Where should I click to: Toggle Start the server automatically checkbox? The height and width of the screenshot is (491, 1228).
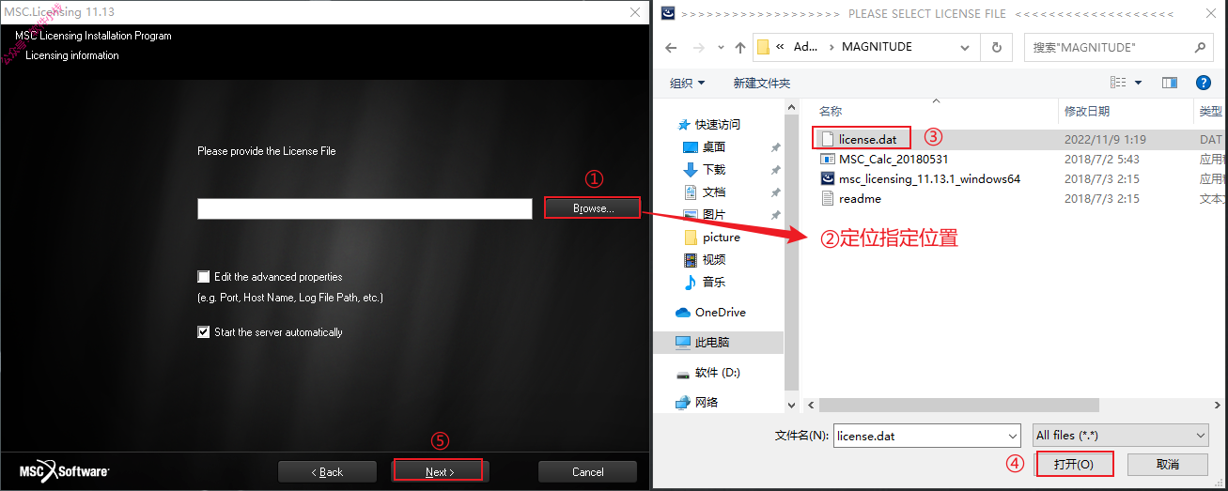[x=204, y=332]
